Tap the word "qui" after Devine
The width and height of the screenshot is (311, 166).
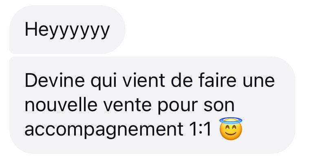104,82
